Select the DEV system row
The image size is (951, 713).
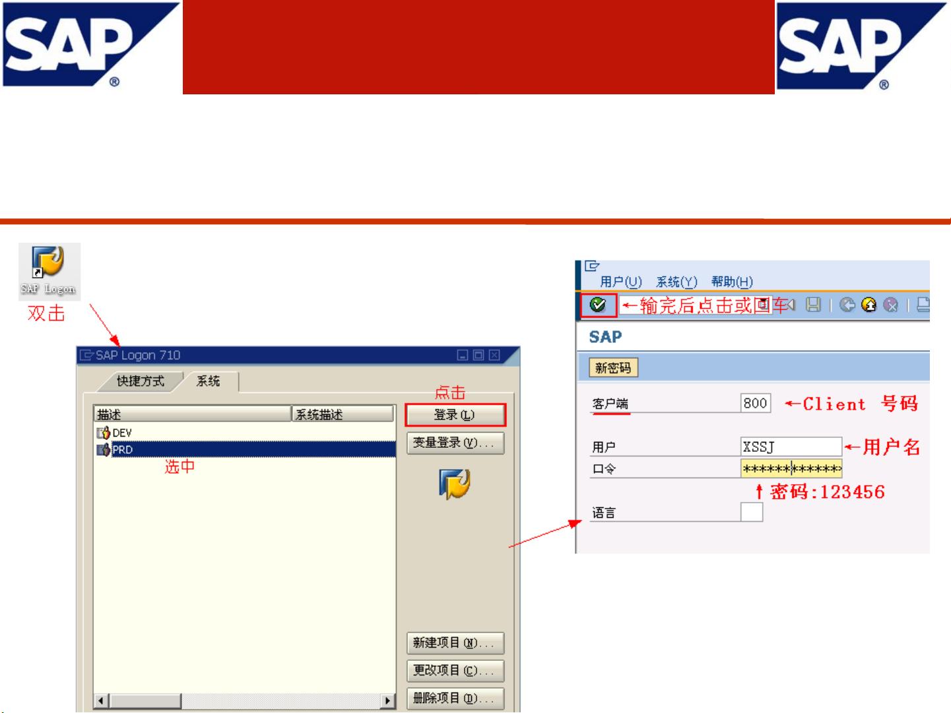pos(245,433)
